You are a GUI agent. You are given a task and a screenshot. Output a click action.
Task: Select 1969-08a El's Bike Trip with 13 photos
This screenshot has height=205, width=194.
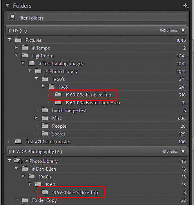pyautogui.click(x=75, y=193)
